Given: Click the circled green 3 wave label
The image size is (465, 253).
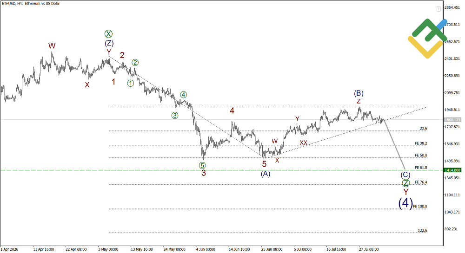Looking at the screenshot, I should [x=175, y=116].
